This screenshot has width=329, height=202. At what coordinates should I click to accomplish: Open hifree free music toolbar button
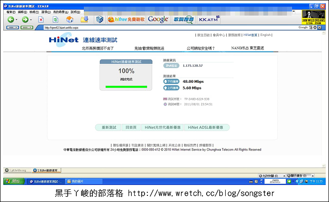coord(126,19)
